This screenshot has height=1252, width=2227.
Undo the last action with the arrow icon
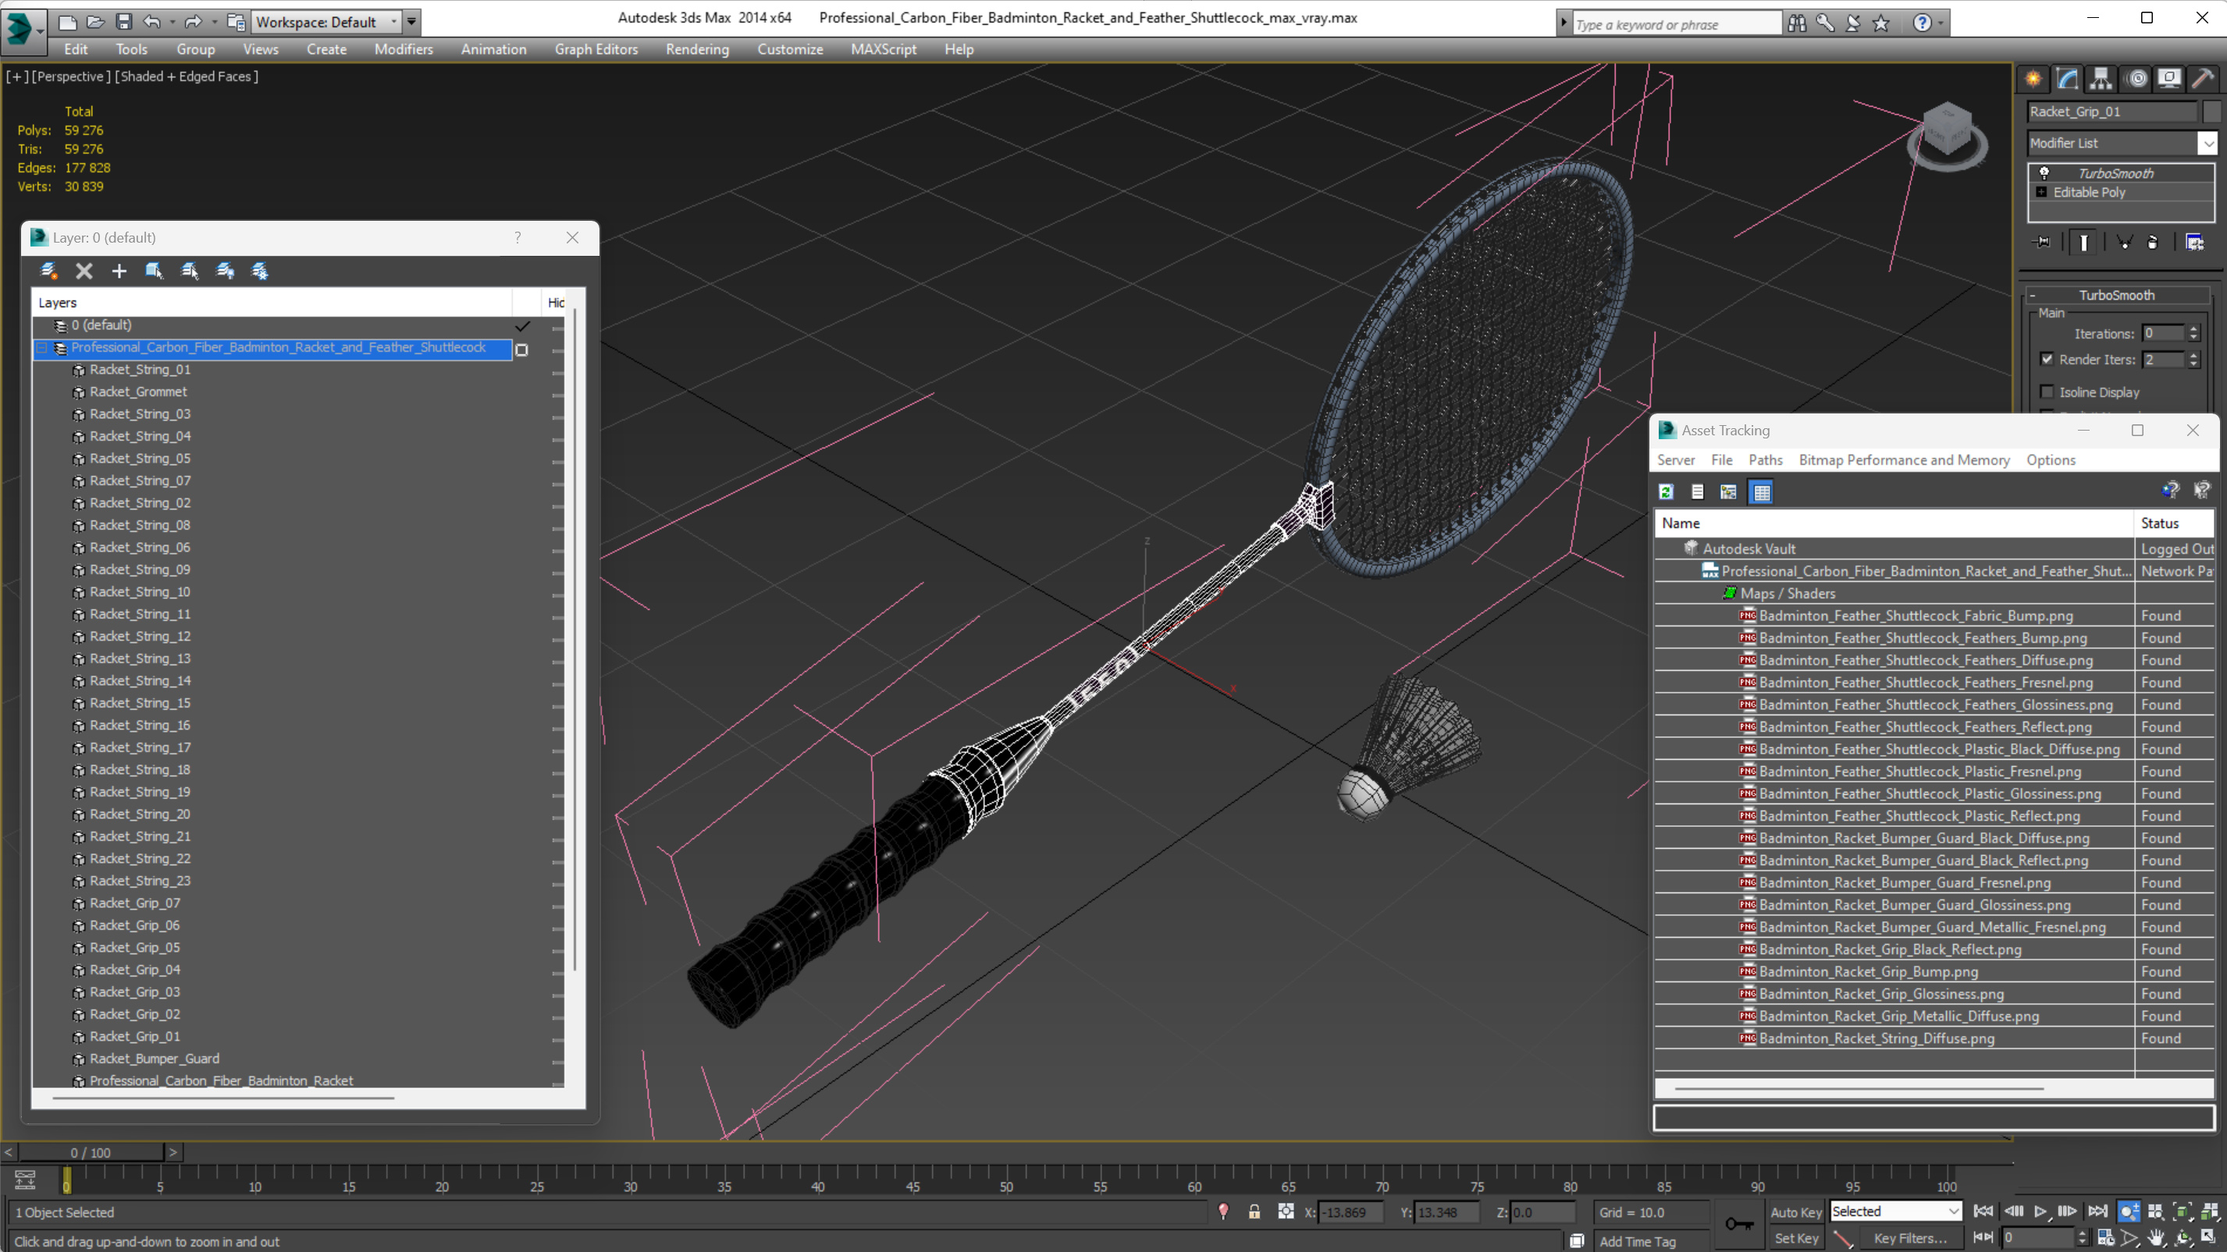click(151, 22)
